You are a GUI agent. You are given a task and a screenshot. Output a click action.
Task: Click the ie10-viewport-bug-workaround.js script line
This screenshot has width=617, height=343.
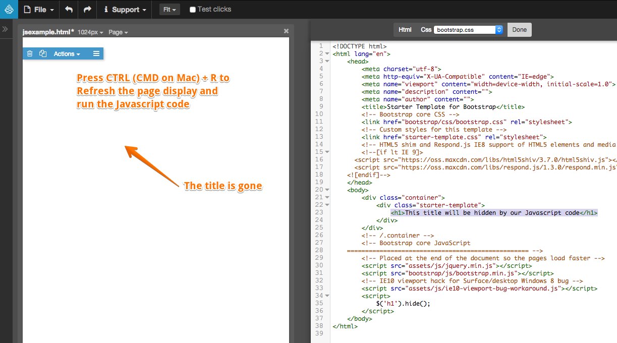pos(479,289)
